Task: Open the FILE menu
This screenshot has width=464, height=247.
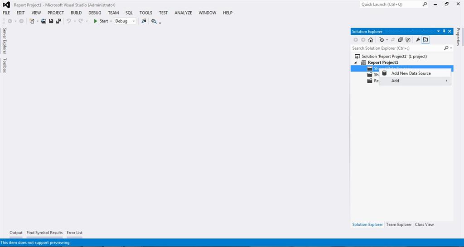Action: point(6,13)
